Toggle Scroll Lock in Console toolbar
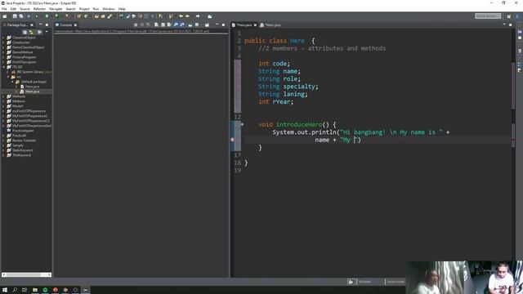Viewport: 523px width, 294px height. (163, 24)
